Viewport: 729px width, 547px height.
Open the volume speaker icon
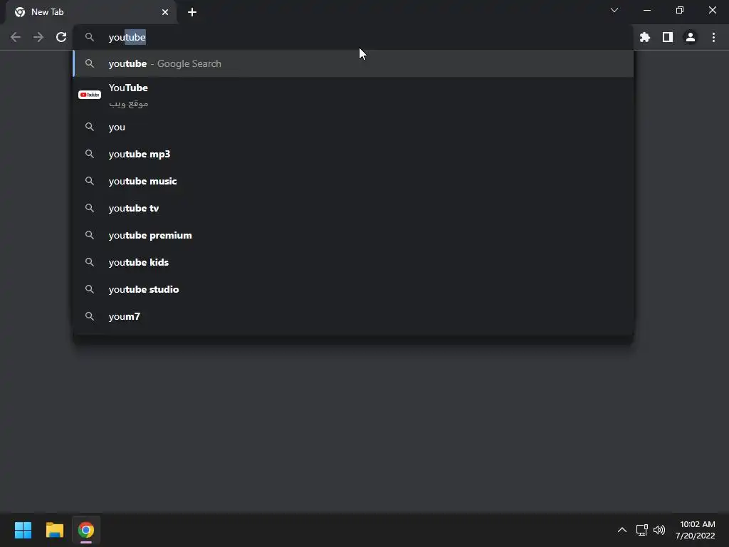pos(659,530)
